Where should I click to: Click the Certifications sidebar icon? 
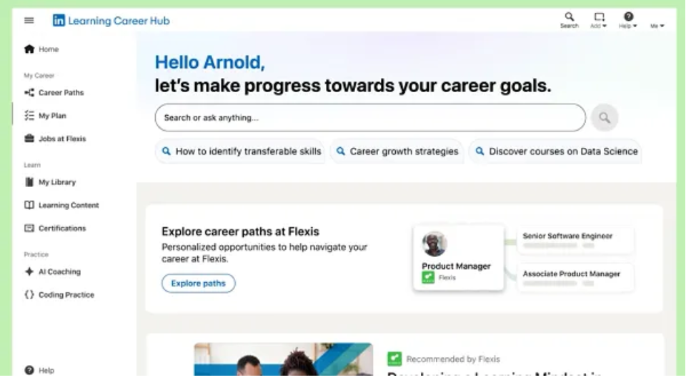29,228
